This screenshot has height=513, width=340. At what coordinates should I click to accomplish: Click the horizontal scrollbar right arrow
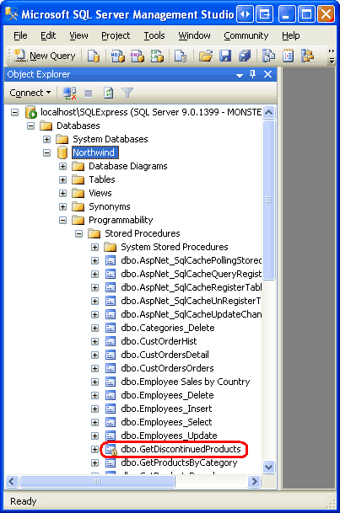[254, 481]
